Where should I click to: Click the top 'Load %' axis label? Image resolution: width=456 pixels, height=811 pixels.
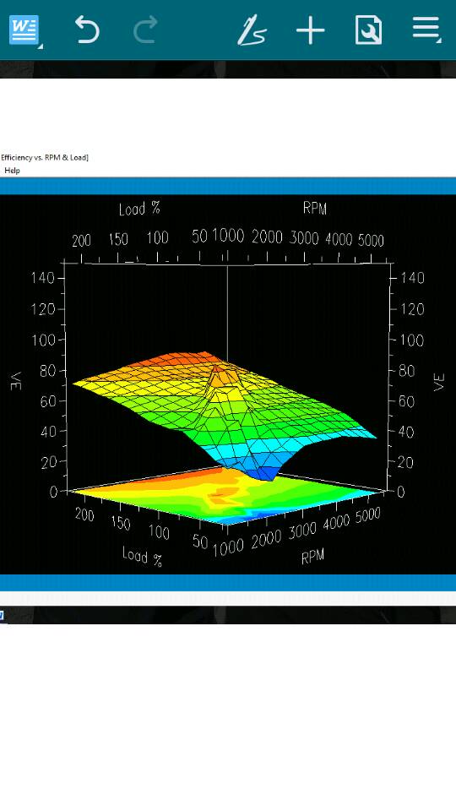tap(139, 209)
